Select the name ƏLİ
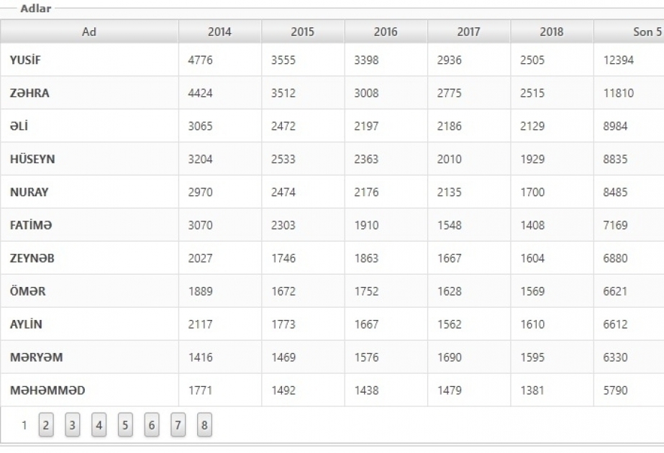 pos(19,126)
